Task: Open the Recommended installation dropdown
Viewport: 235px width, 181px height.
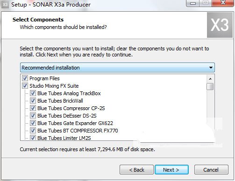Action: point(117,68)
